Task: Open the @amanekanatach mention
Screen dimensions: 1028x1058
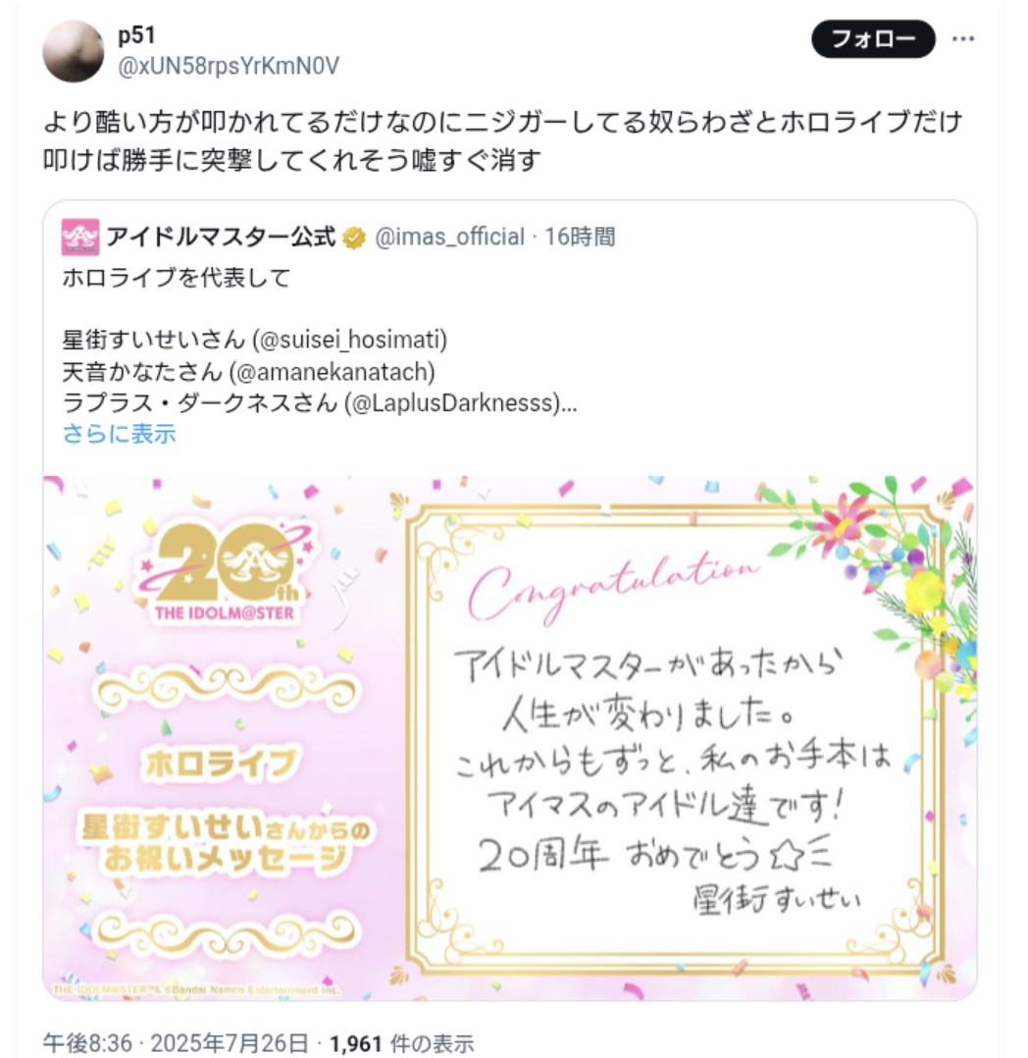Action: tap(332, 371)
